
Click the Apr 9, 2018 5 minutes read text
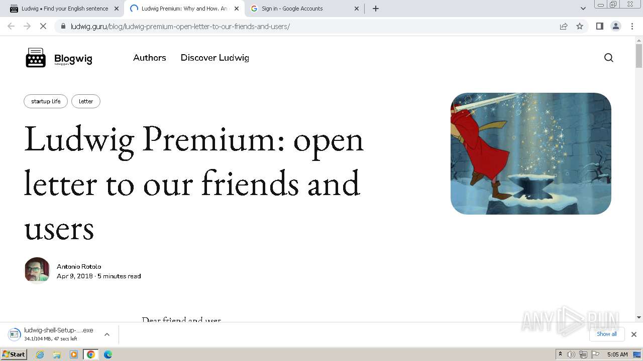click(98, 276)
